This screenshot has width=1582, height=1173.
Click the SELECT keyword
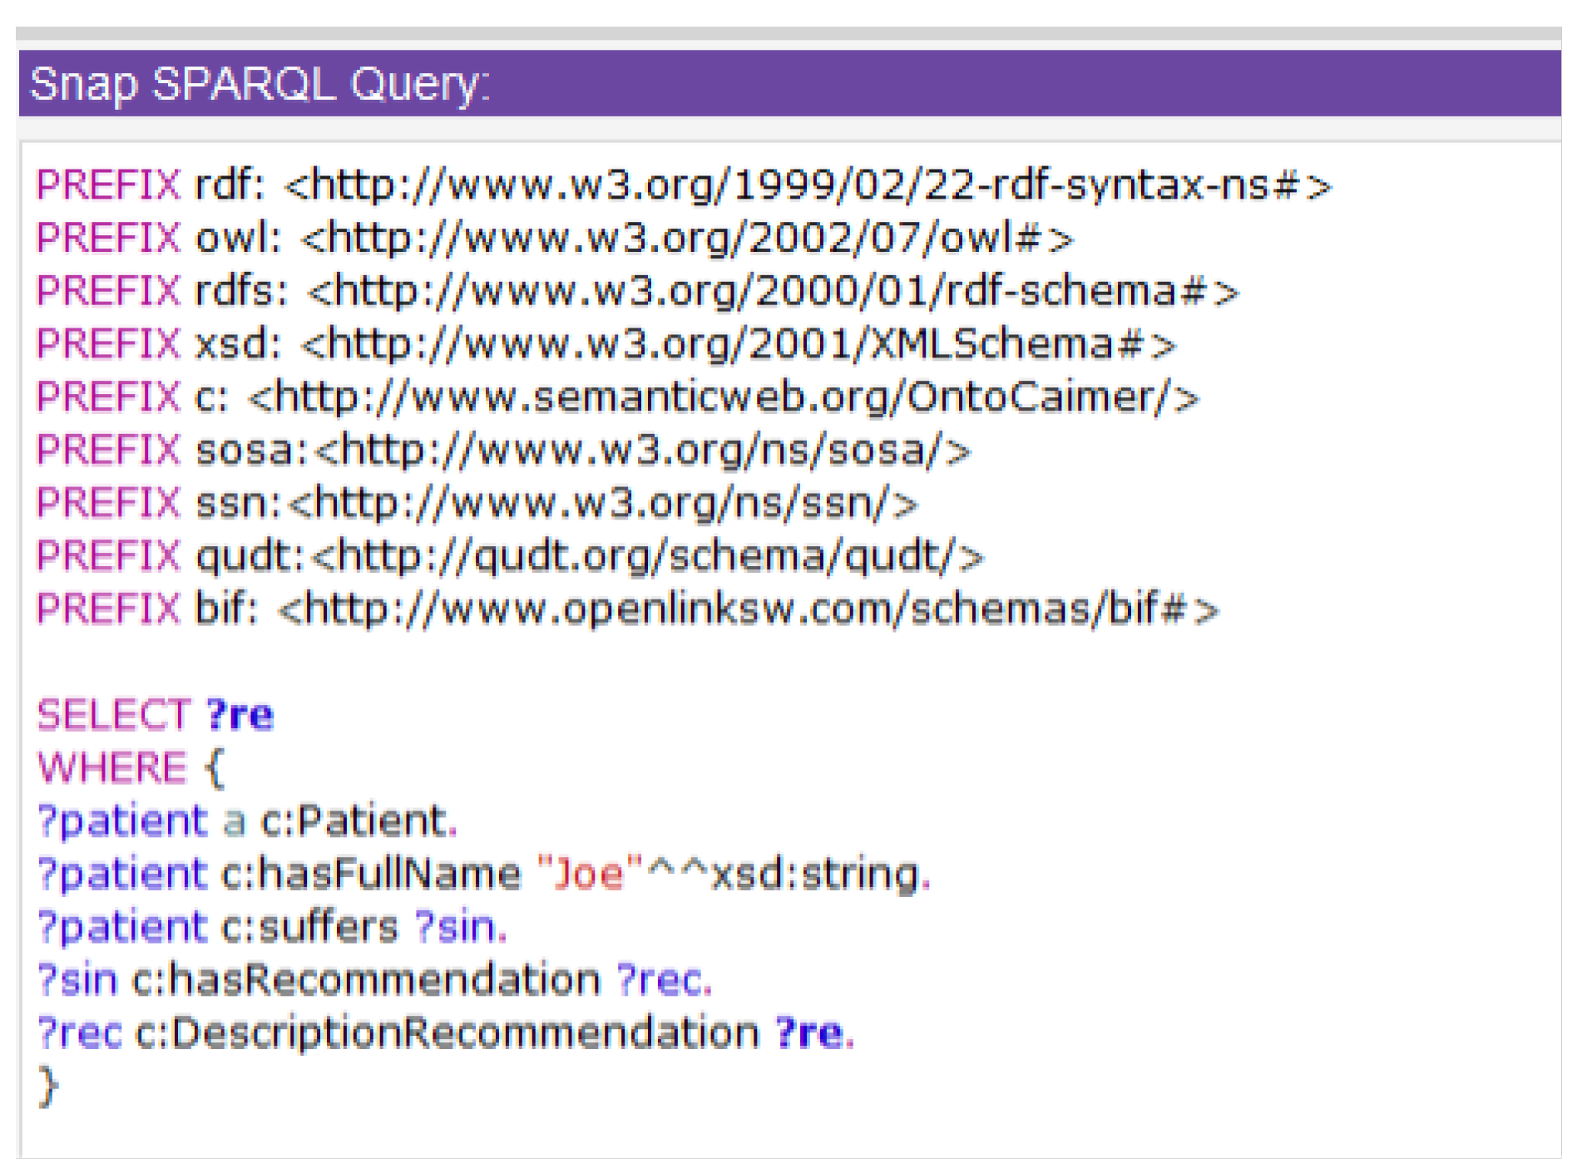tap(114, 715)
